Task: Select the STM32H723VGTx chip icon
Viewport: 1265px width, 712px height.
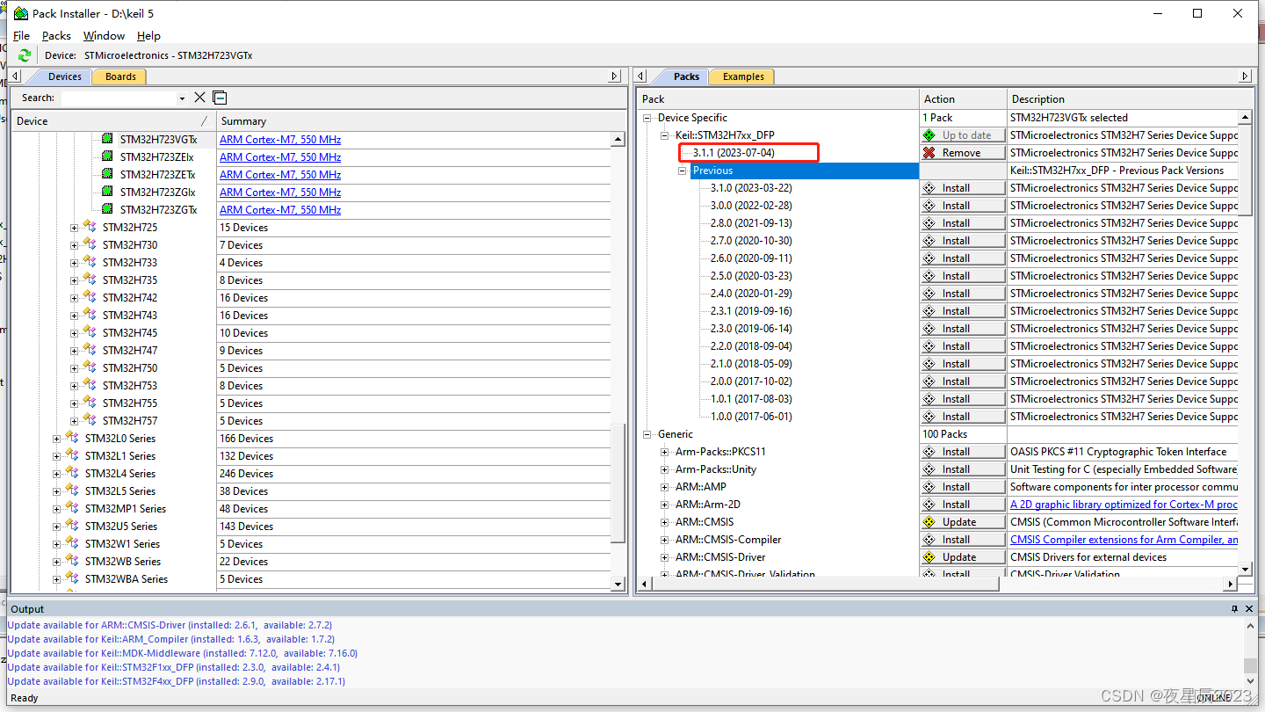Action: click(x=107, y=139)
